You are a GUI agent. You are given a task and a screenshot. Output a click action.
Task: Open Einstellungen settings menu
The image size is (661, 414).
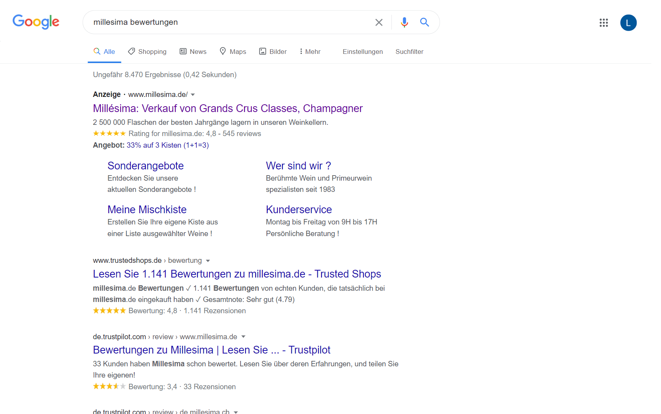tap(362, 52)
